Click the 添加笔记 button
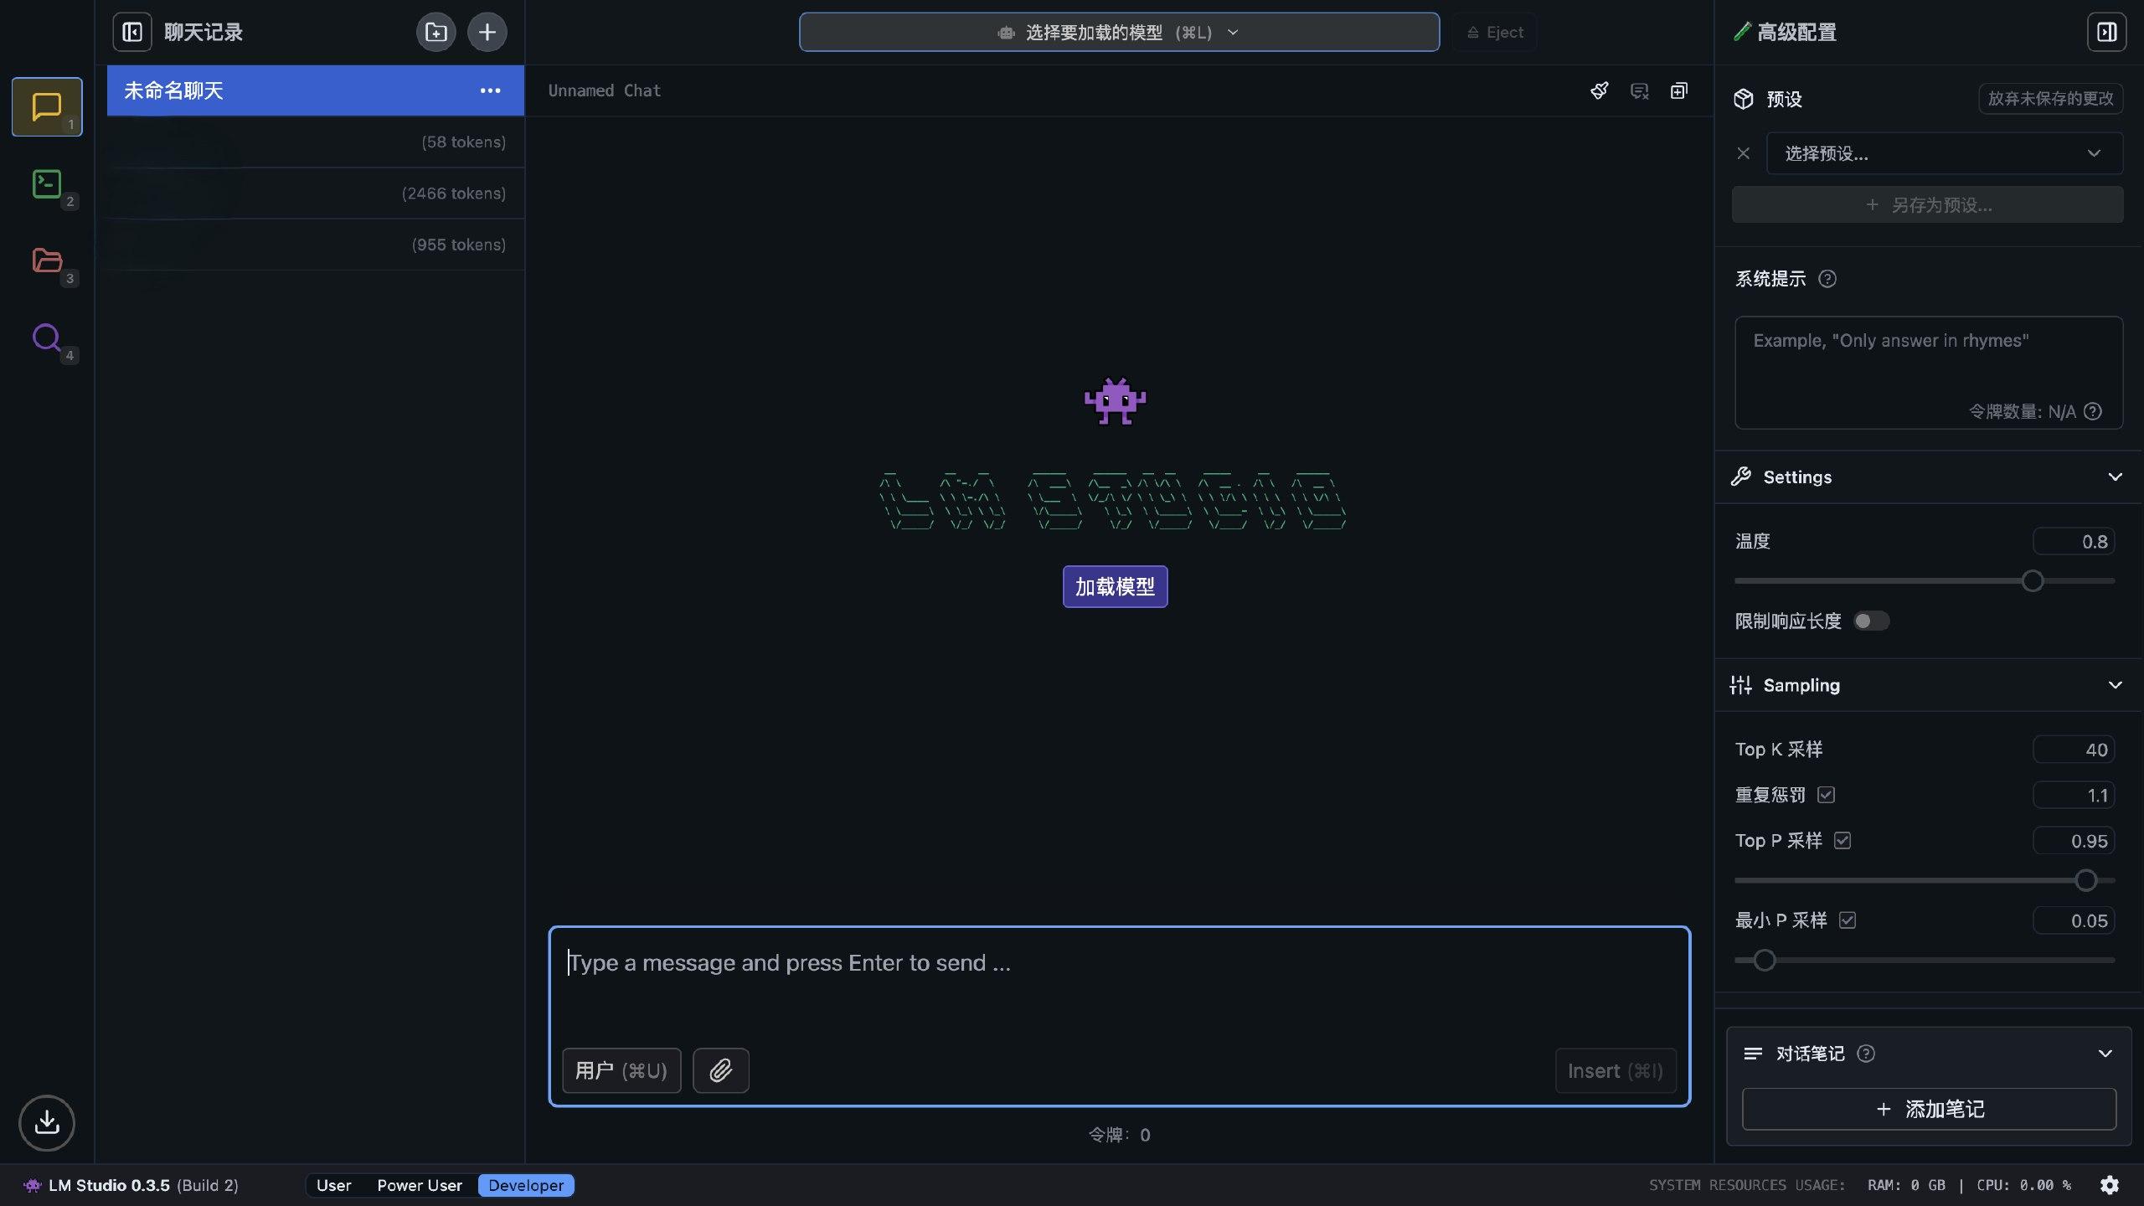The width and height of the screenshot is (2144, 1206). click(x=1929, y=1109)
